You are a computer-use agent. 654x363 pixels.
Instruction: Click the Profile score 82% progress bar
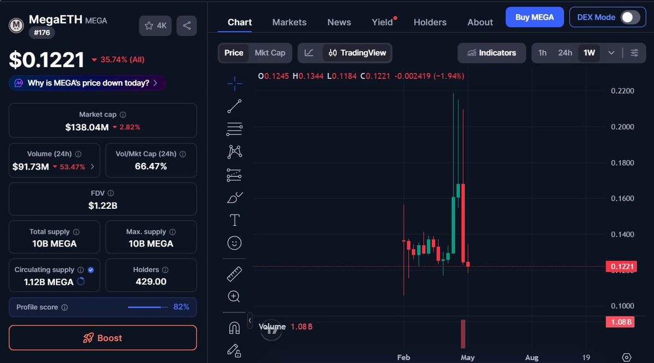click(148, 307)
